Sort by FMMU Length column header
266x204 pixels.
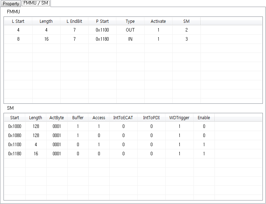coord(46,21)
